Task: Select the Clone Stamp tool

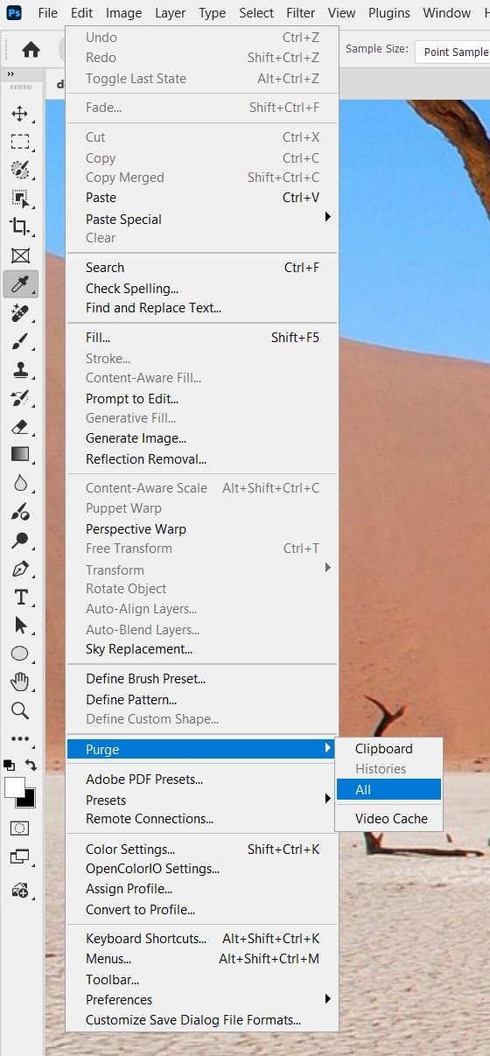Action: coord(20,370)
